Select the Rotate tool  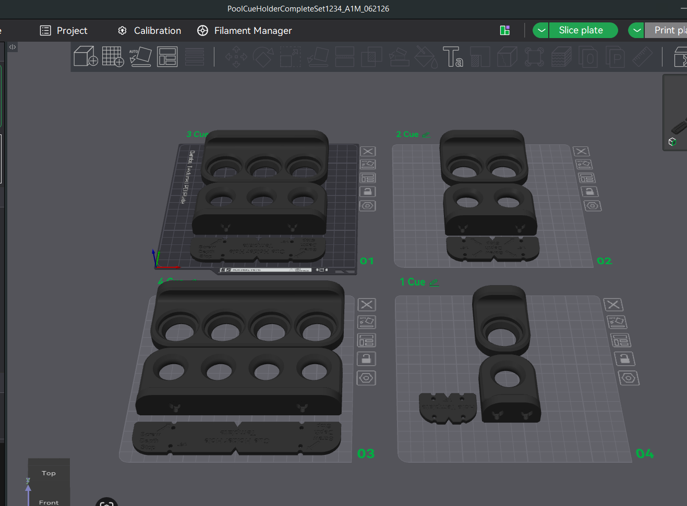pos(263,56)
